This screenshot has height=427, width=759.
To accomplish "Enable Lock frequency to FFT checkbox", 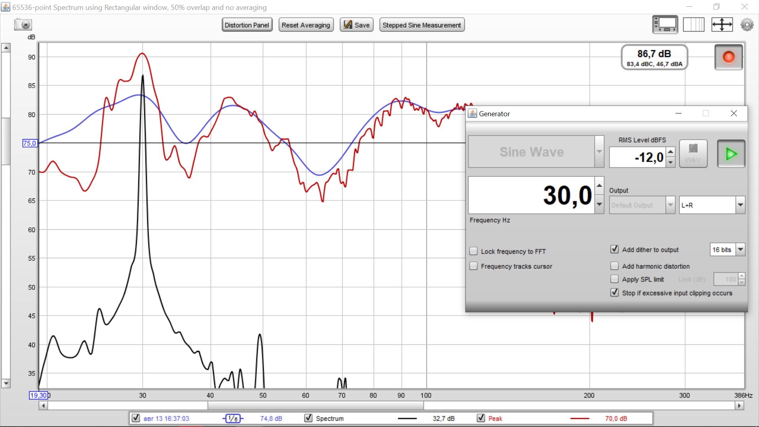I will pos(473,251).
